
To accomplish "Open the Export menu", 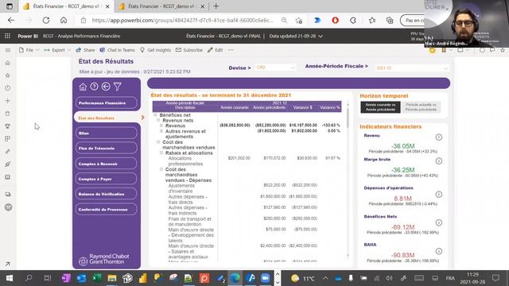I will coord(57,50).
